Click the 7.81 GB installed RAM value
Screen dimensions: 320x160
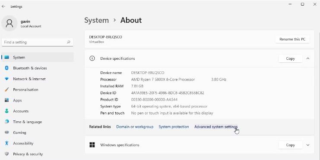pos(137,86)
